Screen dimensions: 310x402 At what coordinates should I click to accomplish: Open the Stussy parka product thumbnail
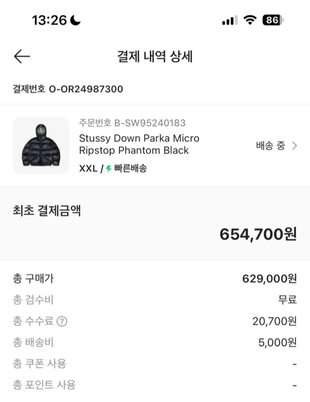click(41, 146)
